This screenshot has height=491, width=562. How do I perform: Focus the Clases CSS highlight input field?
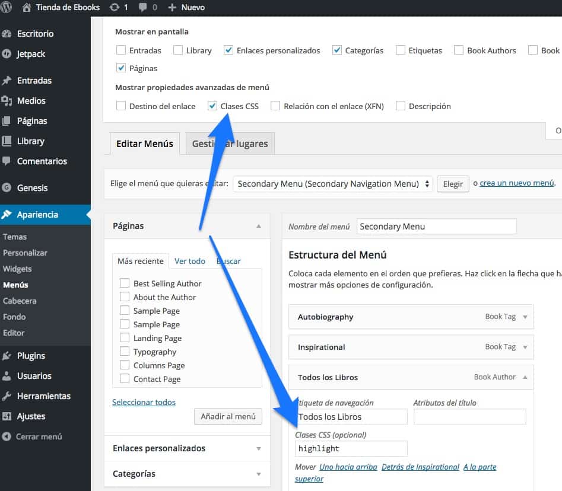(351, 448)
